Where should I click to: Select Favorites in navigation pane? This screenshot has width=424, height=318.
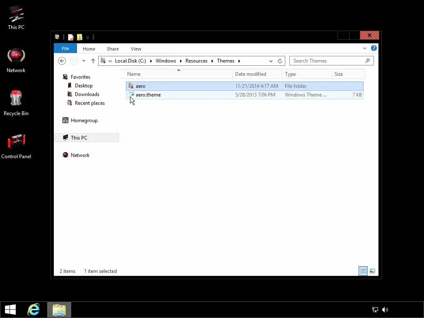80,77
